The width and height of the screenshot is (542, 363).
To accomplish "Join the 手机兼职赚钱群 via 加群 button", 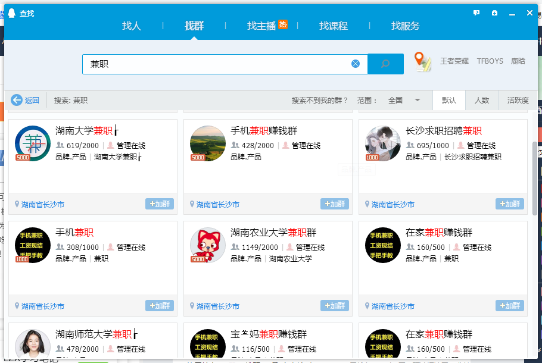I will (335, 204).
